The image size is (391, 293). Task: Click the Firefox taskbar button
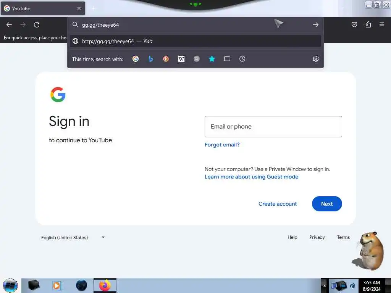pos(105,285)
